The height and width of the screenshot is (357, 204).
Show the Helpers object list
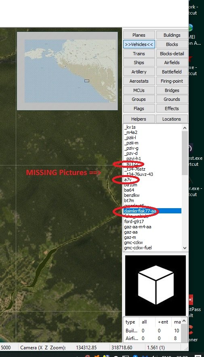[x=139, y=119]
